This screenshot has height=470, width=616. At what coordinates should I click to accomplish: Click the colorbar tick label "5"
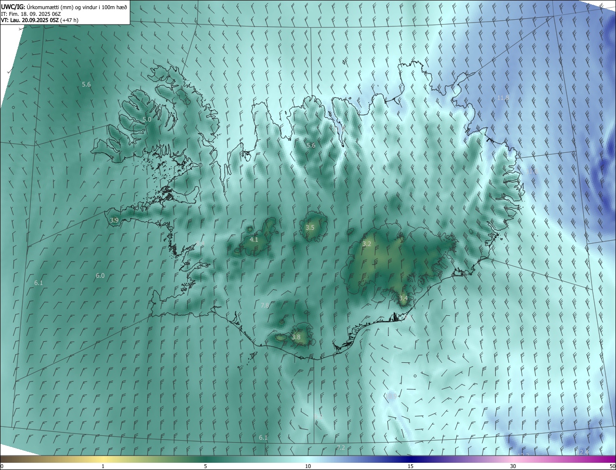coord(205,467)
